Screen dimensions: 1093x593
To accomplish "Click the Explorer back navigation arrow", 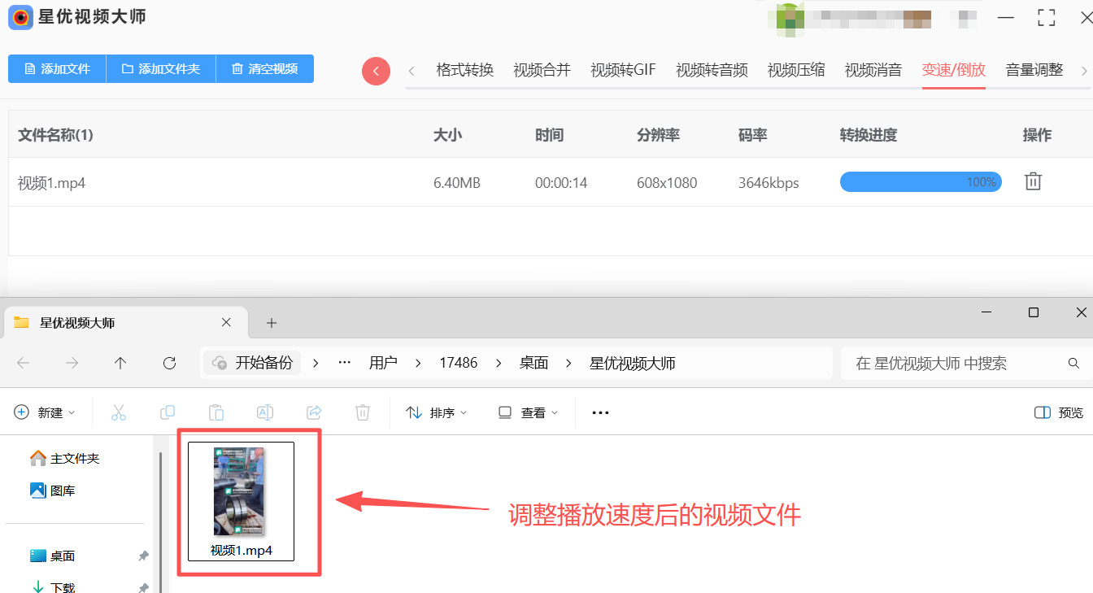I will tap(23, 364).
